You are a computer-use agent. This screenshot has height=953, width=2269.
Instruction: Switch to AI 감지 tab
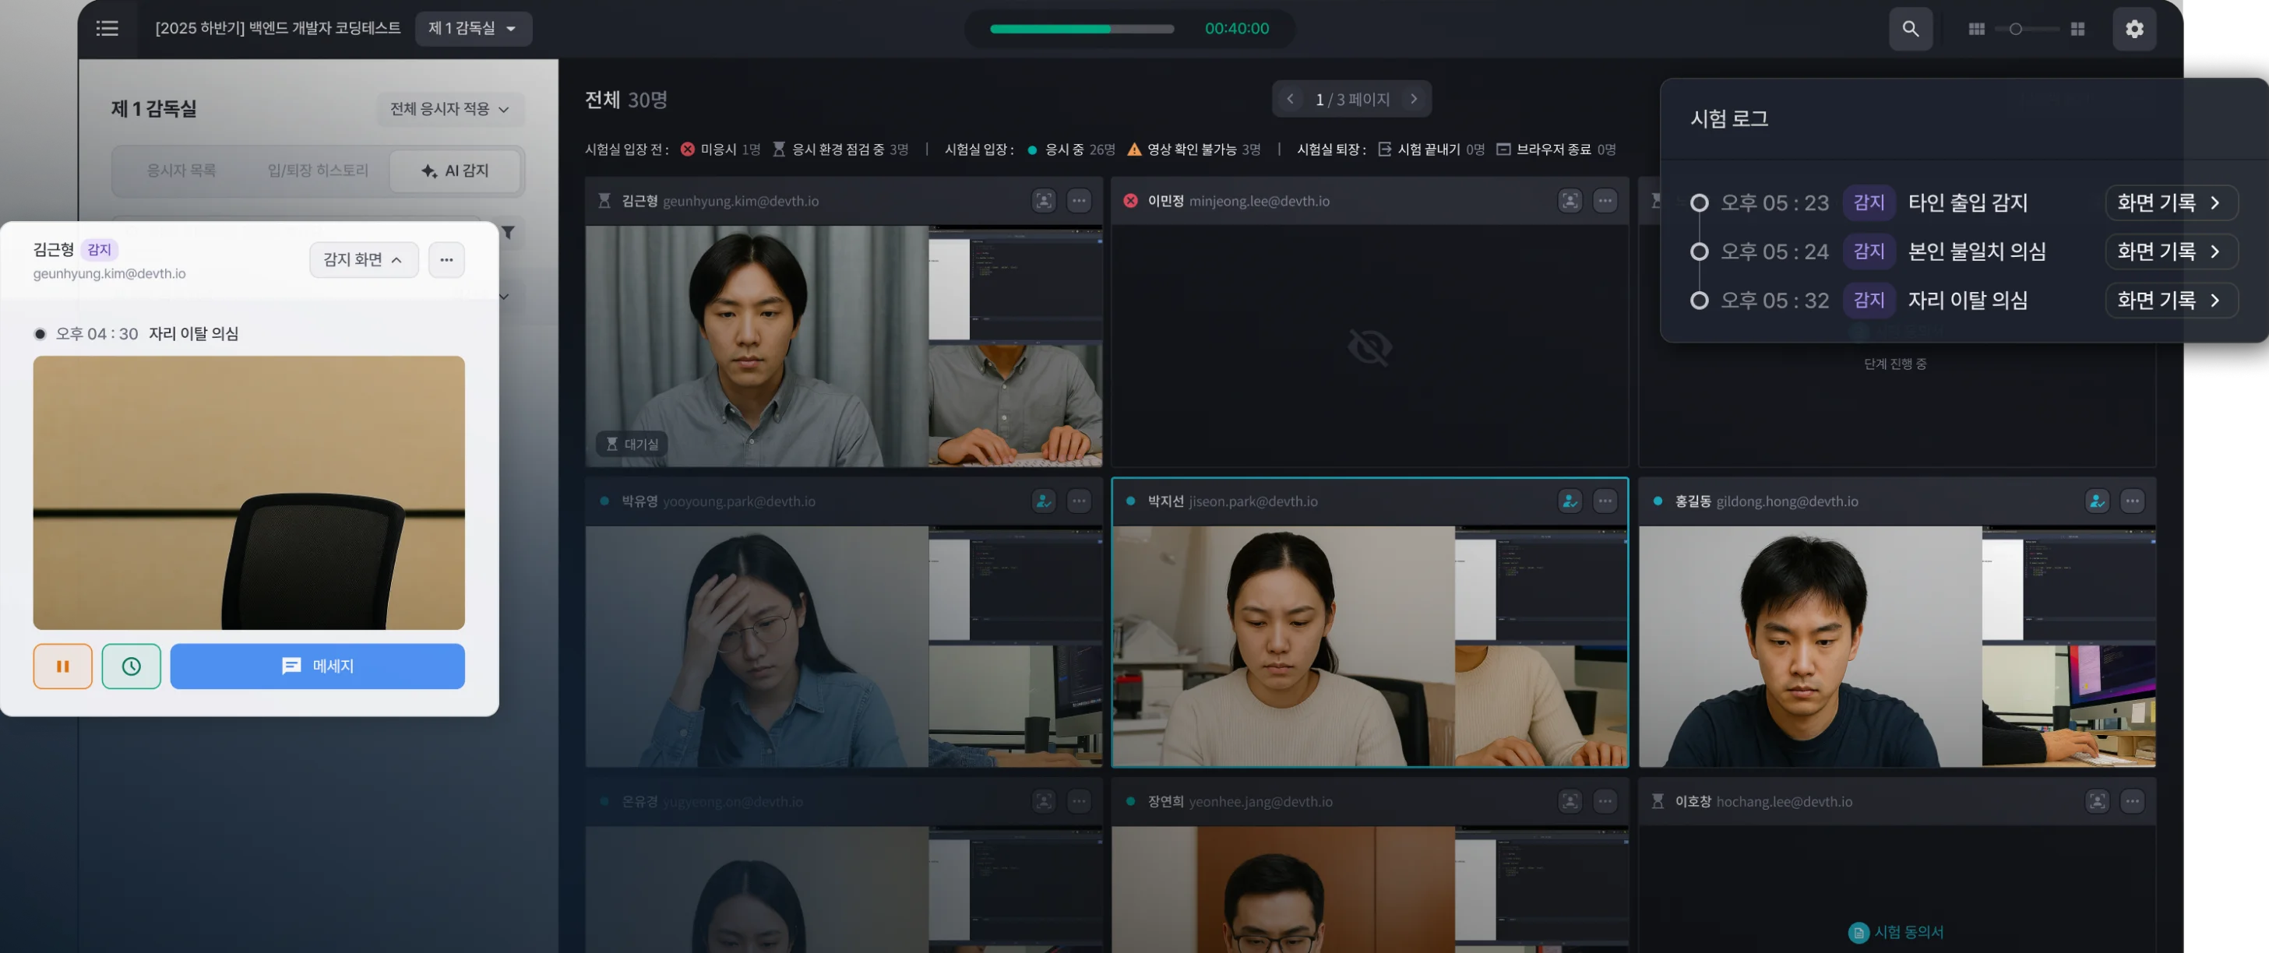tap(455, 171)
